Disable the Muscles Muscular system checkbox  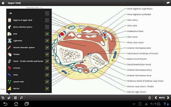pos(47,48)
